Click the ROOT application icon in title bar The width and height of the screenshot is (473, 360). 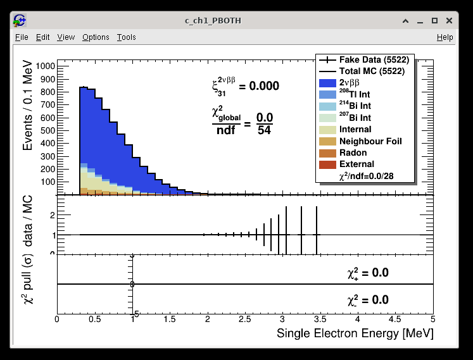click(x=20, y=21)
